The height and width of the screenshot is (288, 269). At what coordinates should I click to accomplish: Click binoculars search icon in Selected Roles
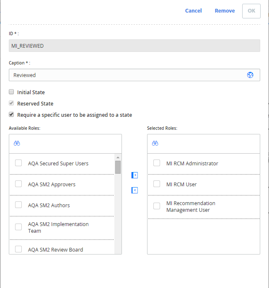[155, 143]
